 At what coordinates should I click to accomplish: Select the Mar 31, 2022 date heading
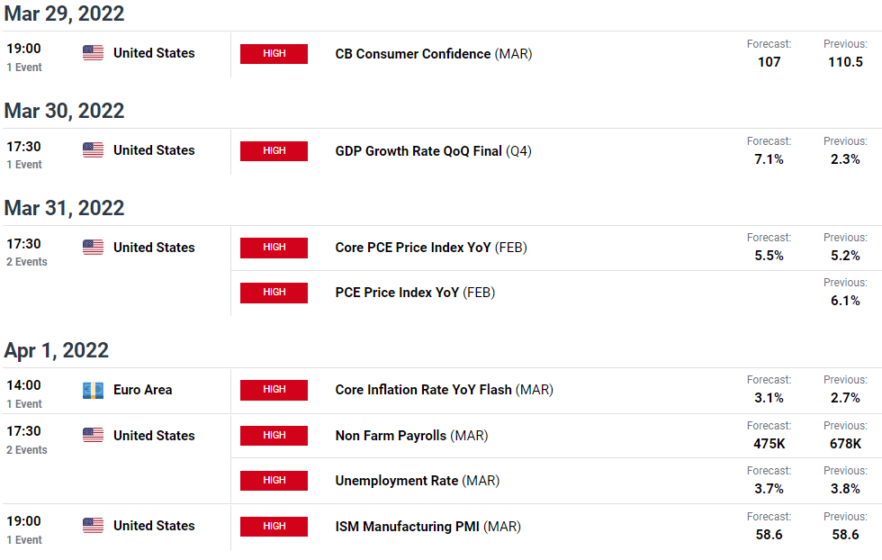pos(64,208)
